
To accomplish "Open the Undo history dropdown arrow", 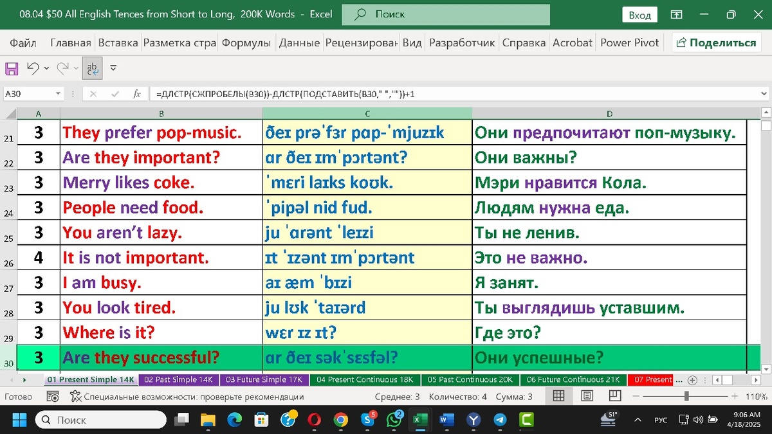I will tap(46, 68).
